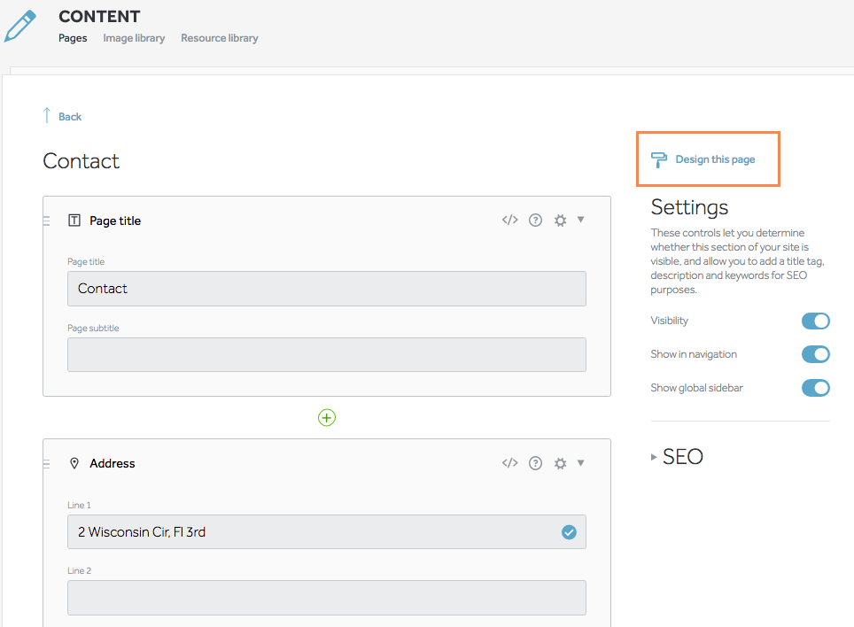Open help icon in Page title block

pos(535,221)
